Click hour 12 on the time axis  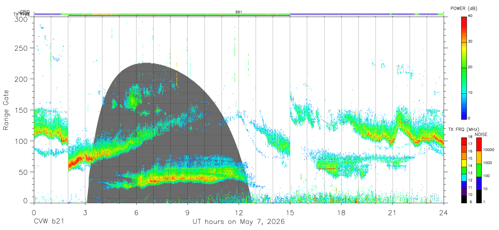(239, 212)
